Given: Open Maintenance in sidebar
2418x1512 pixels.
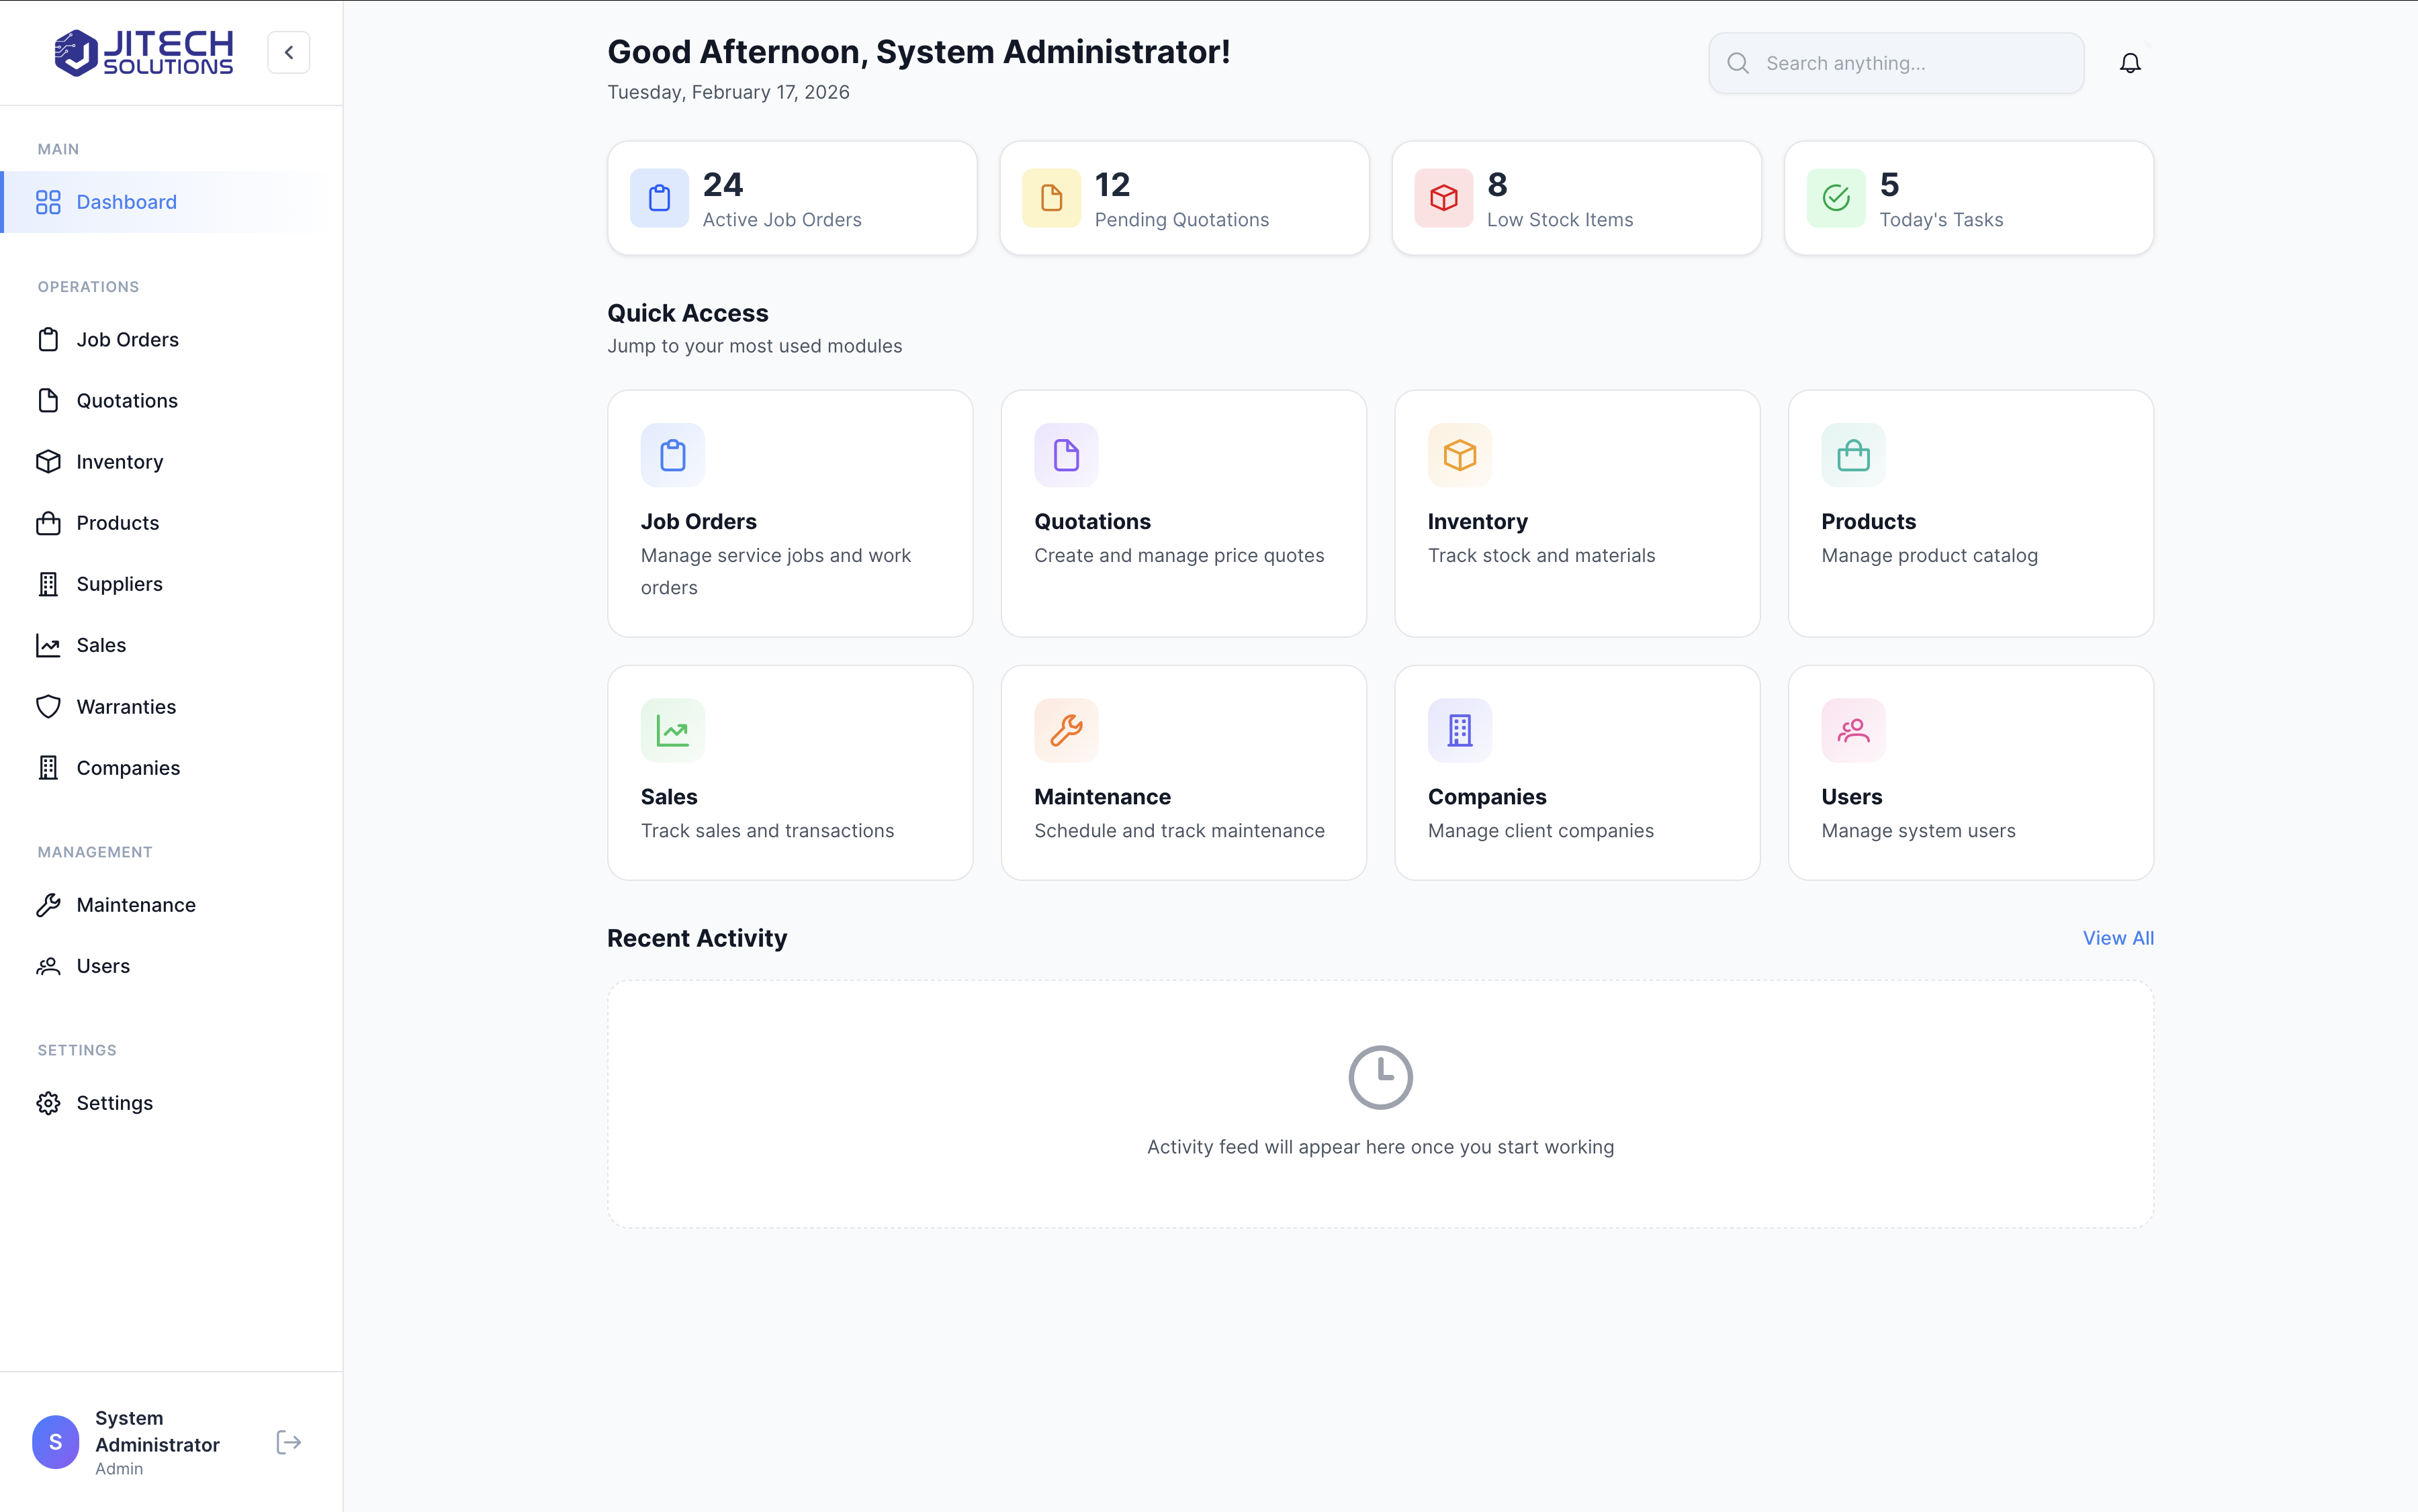Looking at the screenshot, I should pyautogui.click(x=171, y=905).
